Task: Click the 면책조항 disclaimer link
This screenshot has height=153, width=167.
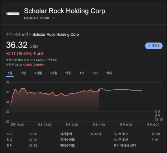Action: 52,60
